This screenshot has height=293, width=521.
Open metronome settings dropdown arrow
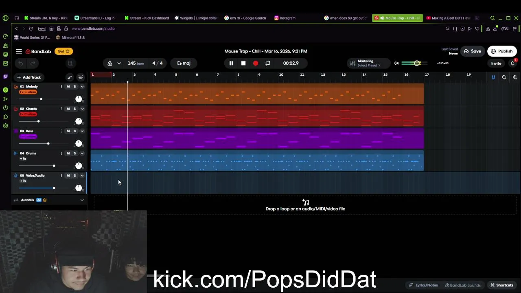119,63
